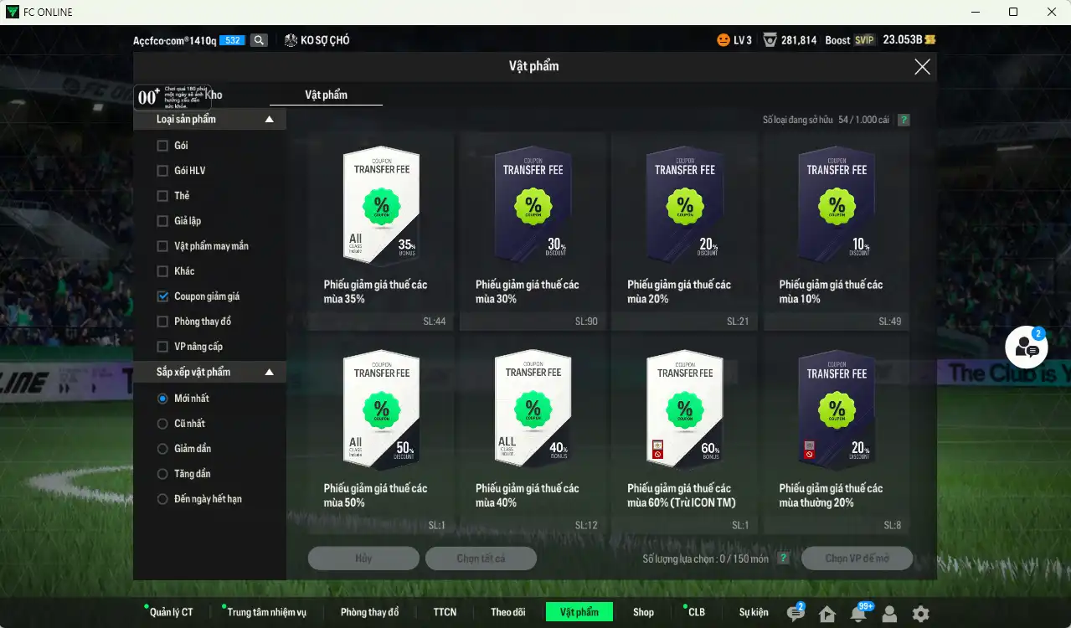The width and height of the screenshot is (1071, 628).
Task: Toggle the Giả lập checkbox
Action: point(162,221)
